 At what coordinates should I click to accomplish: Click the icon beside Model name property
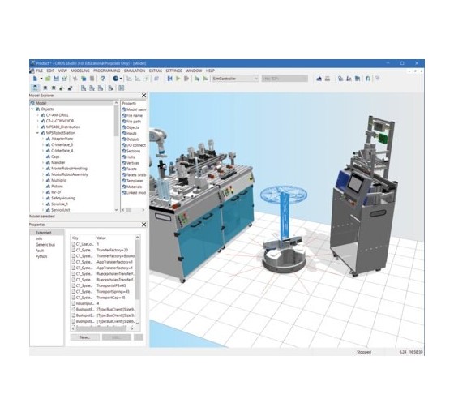123,109
